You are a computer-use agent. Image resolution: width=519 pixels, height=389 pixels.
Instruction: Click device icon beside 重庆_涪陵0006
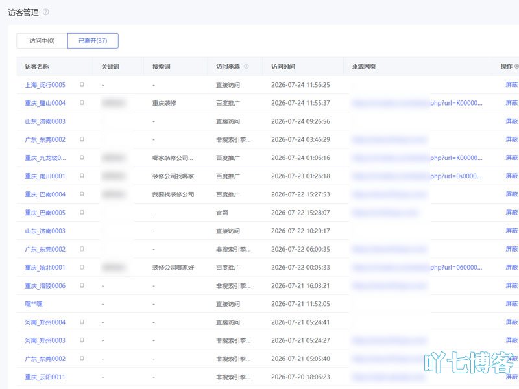click(82, 285)
